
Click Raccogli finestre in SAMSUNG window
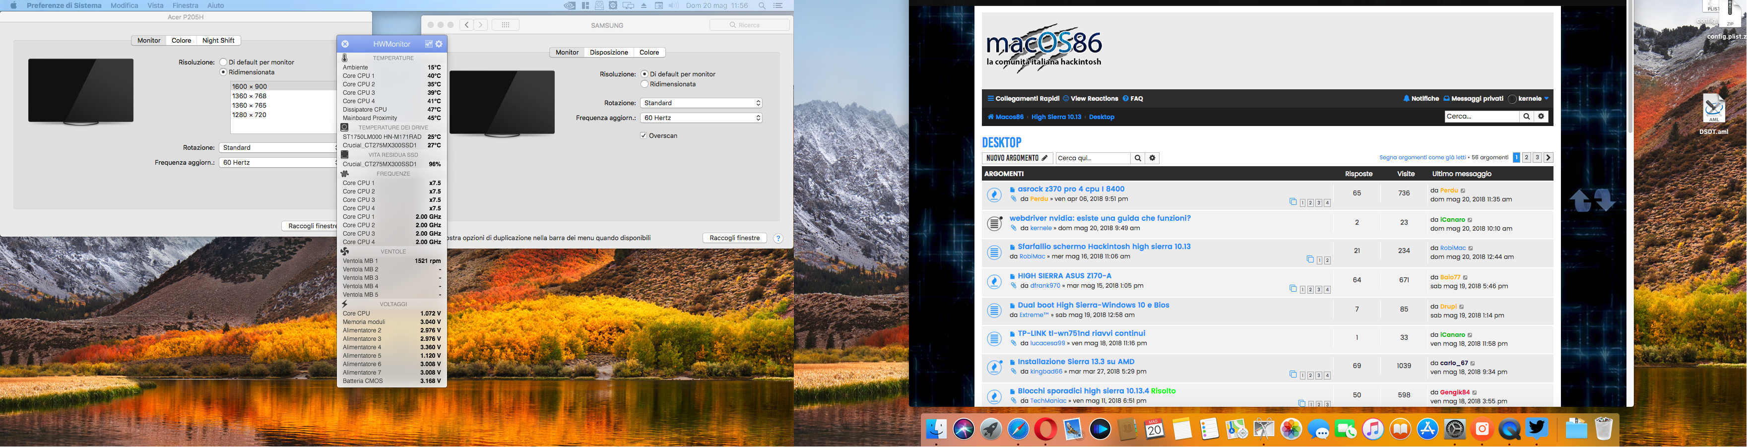click(x=734, y=238)
